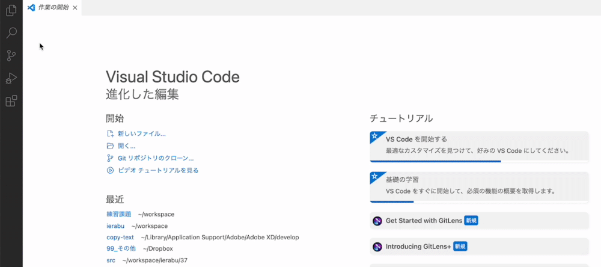Click the git branch icon beside Git リポジトリのクローン

point(111,158)
